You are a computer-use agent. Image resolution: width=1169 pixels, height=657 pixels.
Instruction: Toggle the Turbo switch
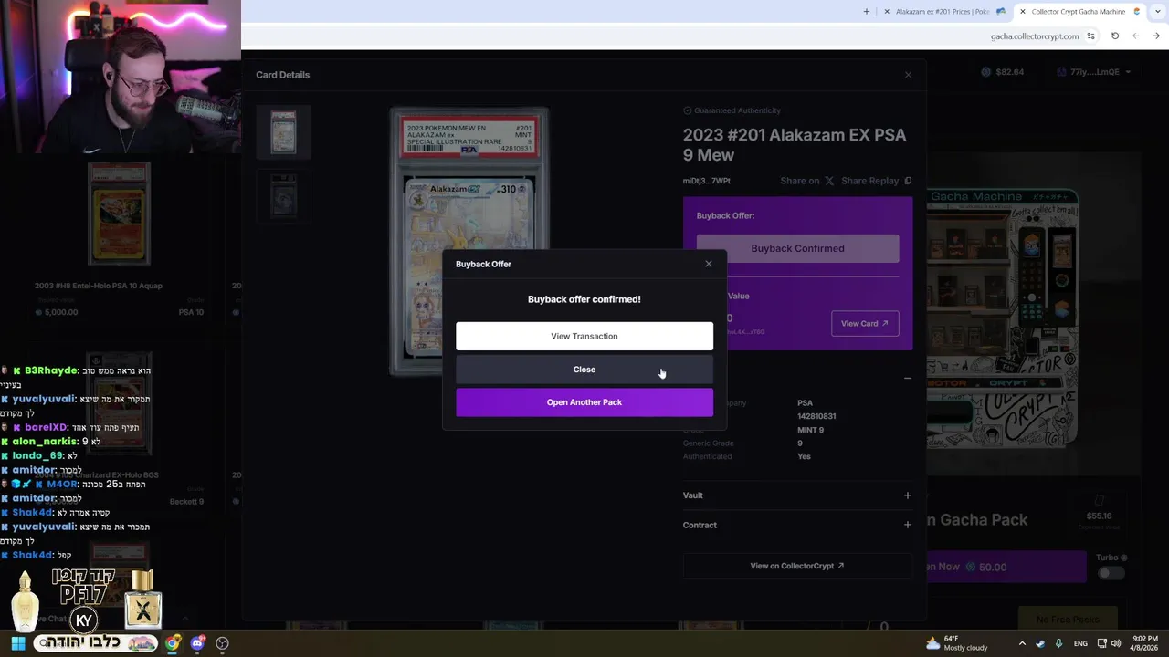click(x=1111, y=573)
